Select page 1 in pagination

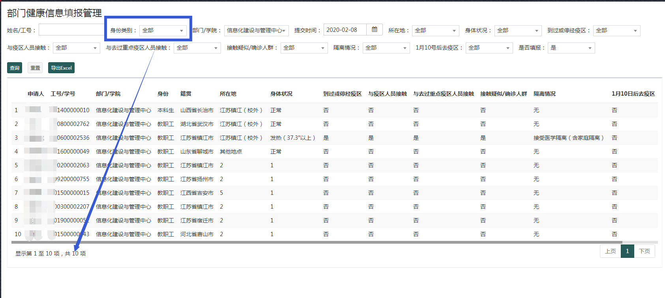(x=627, y=251)
